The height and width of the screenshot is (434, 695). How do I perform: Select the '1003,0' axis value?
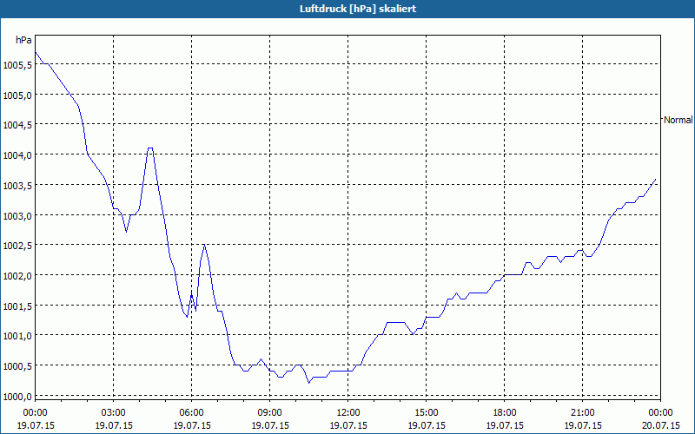[17, 215]
